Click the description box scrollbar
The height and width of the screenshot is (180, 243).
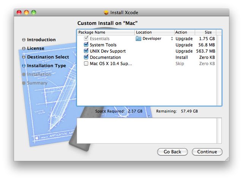[x=219, y=131]
